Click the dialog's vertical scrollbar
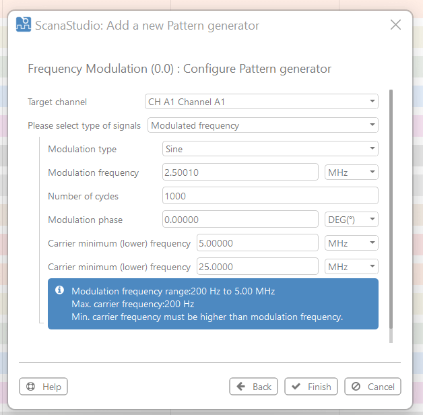 [x=391, y=216]
